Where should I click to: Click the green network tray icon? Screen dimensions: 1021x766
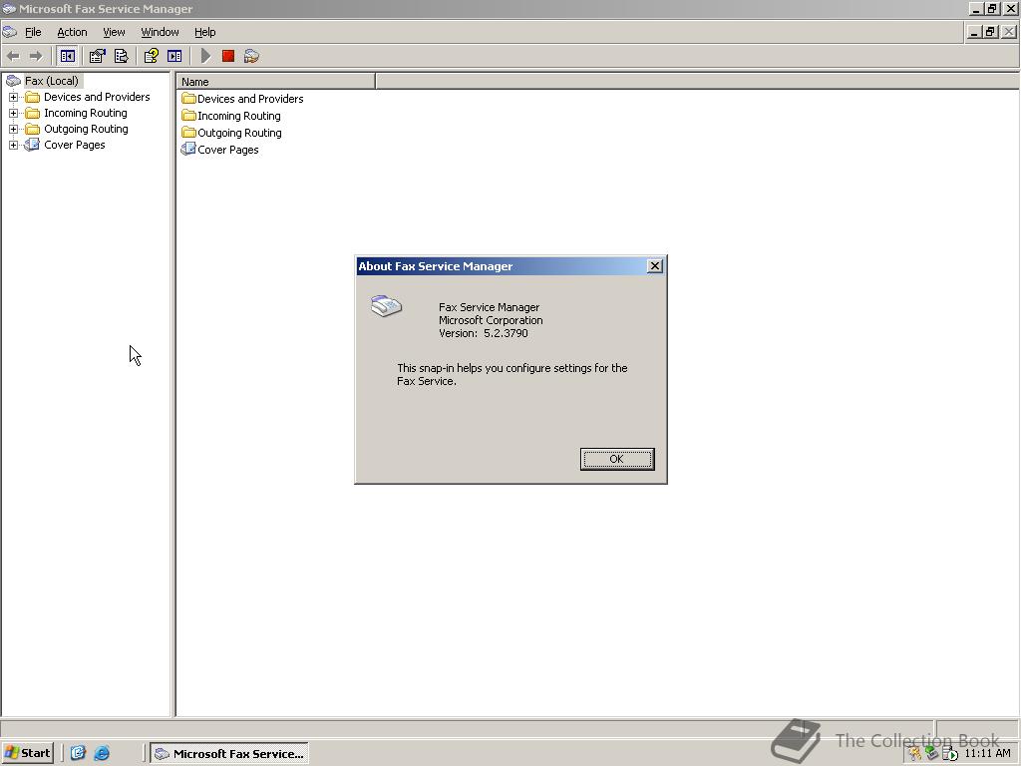(x=932, y=754)
